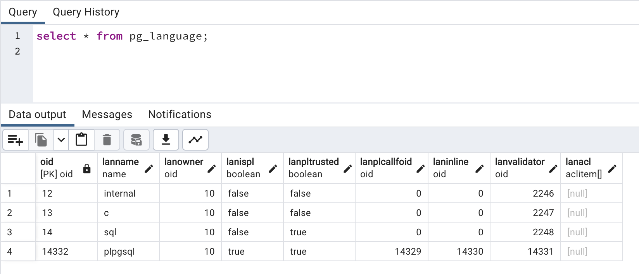Click the edit pencil on lanname column

pos(149,168)
